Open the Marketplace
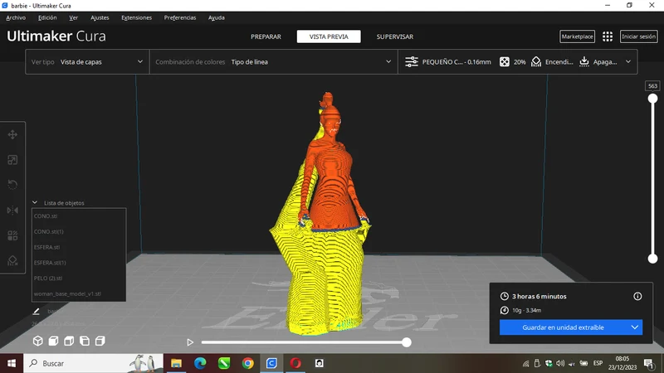Screen dimensions: 664x373 point(577,36)
